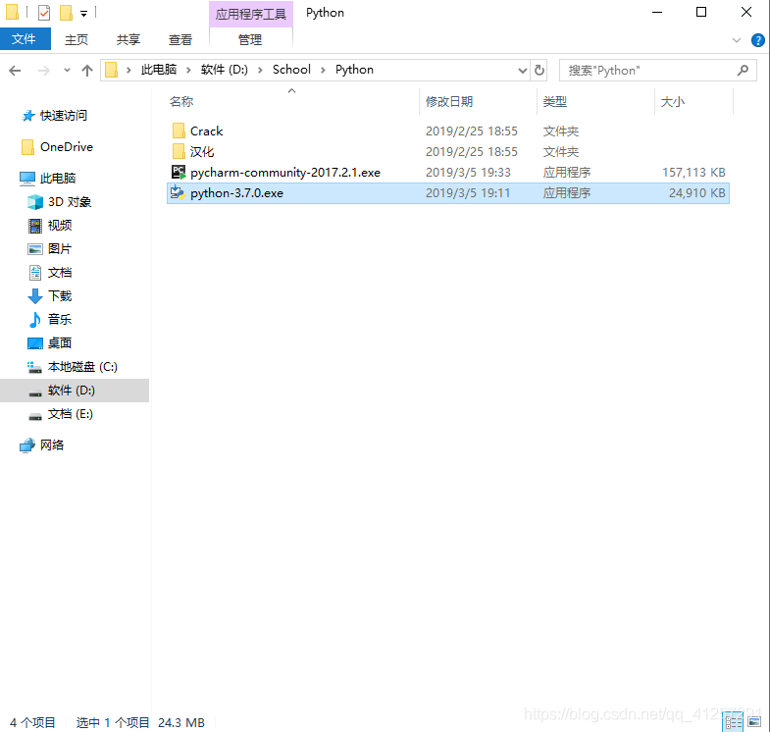The height and width of the screenshot is (732, 770).
Task: Open 快速访问 in the navigation pane
Action: coord(63,116)
